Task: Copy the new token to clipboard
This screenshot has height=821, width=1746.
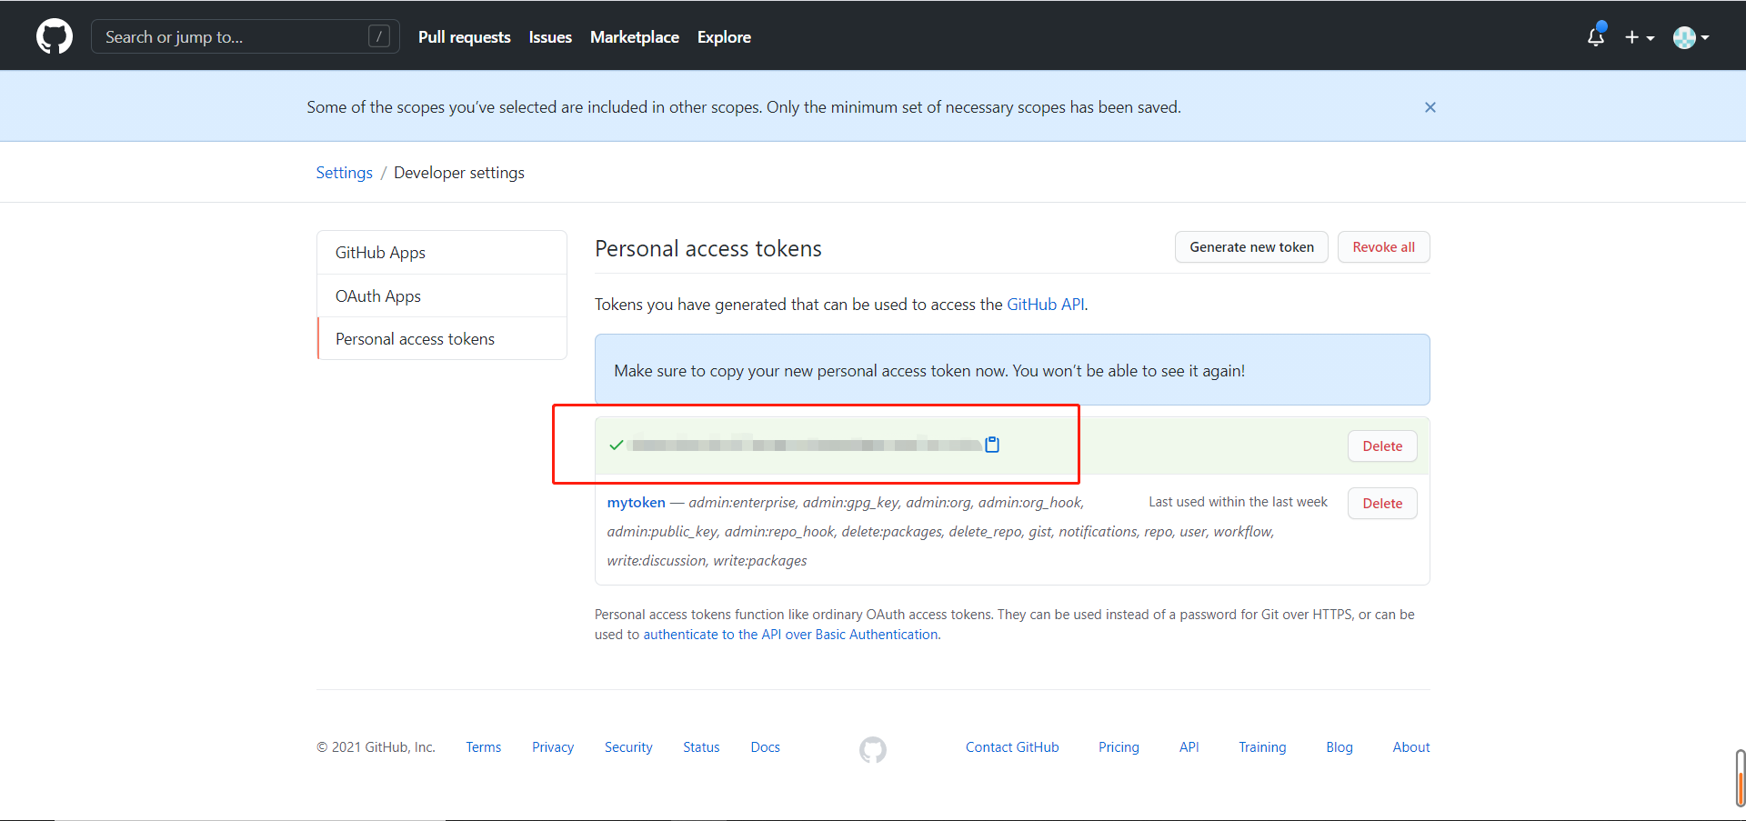Action: click(992, 445)
